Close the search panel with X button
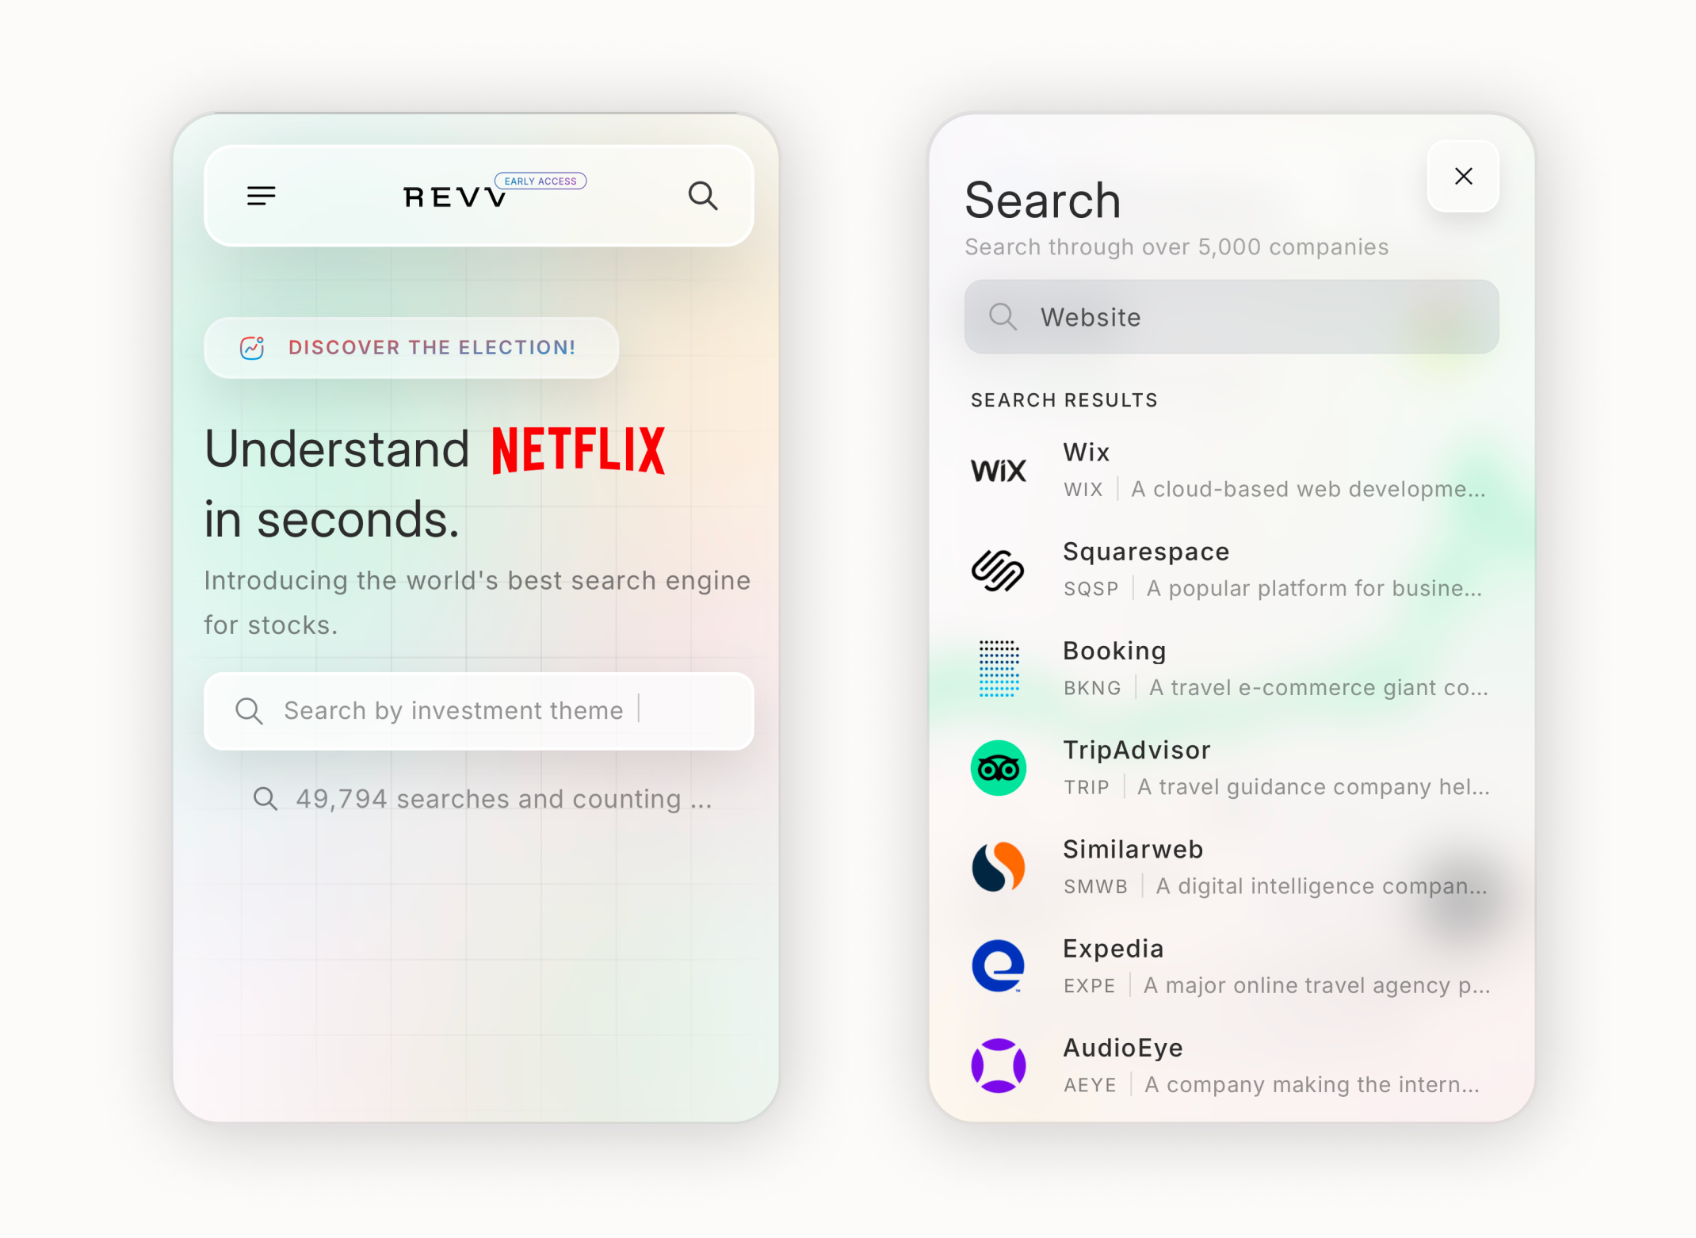This screenshot has width=1696, height=1238. pyautogui.click(x=1463, y=175)
